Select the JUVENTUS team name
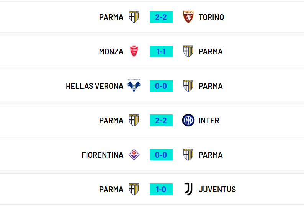304x206 pixels. (217, 189)
